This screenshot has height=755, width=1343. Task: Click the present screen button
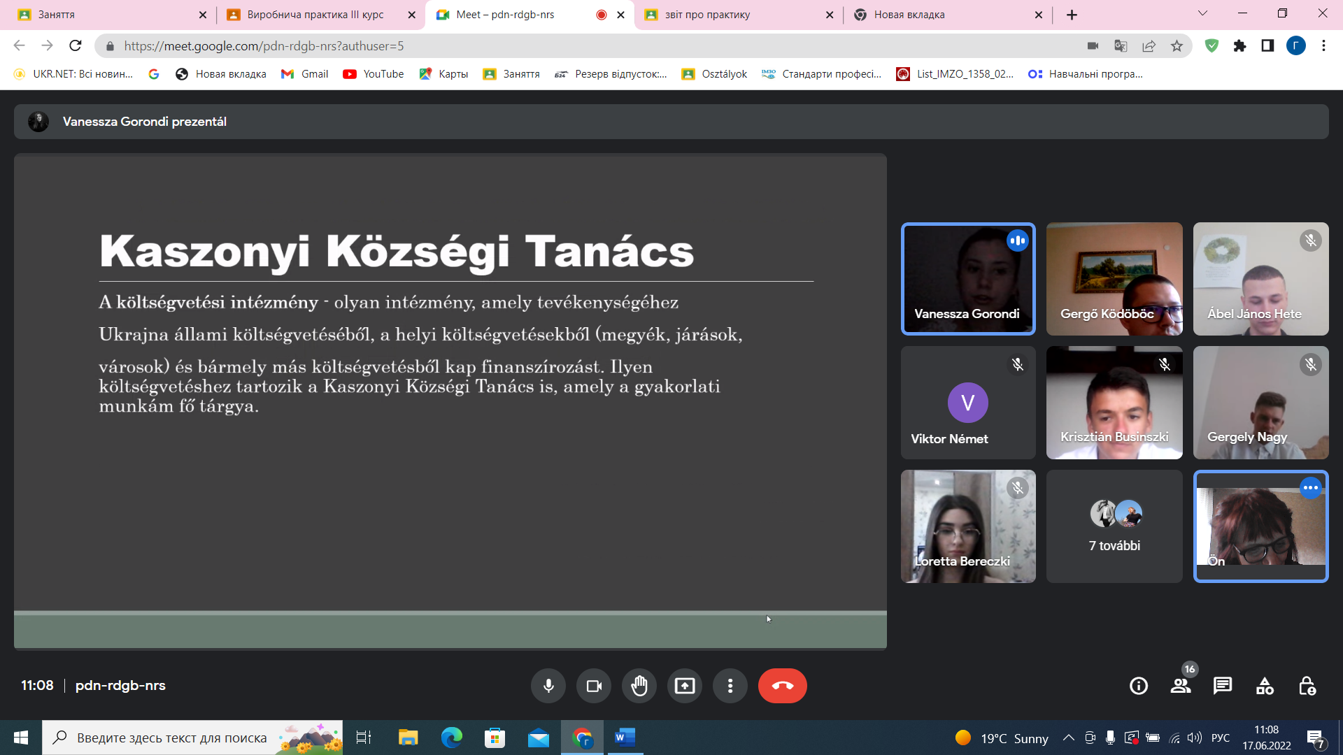click(x=684, y=686)
